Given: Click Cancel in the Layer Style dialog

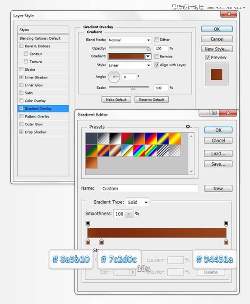Looking at the screenshot, I should point(217,39).
